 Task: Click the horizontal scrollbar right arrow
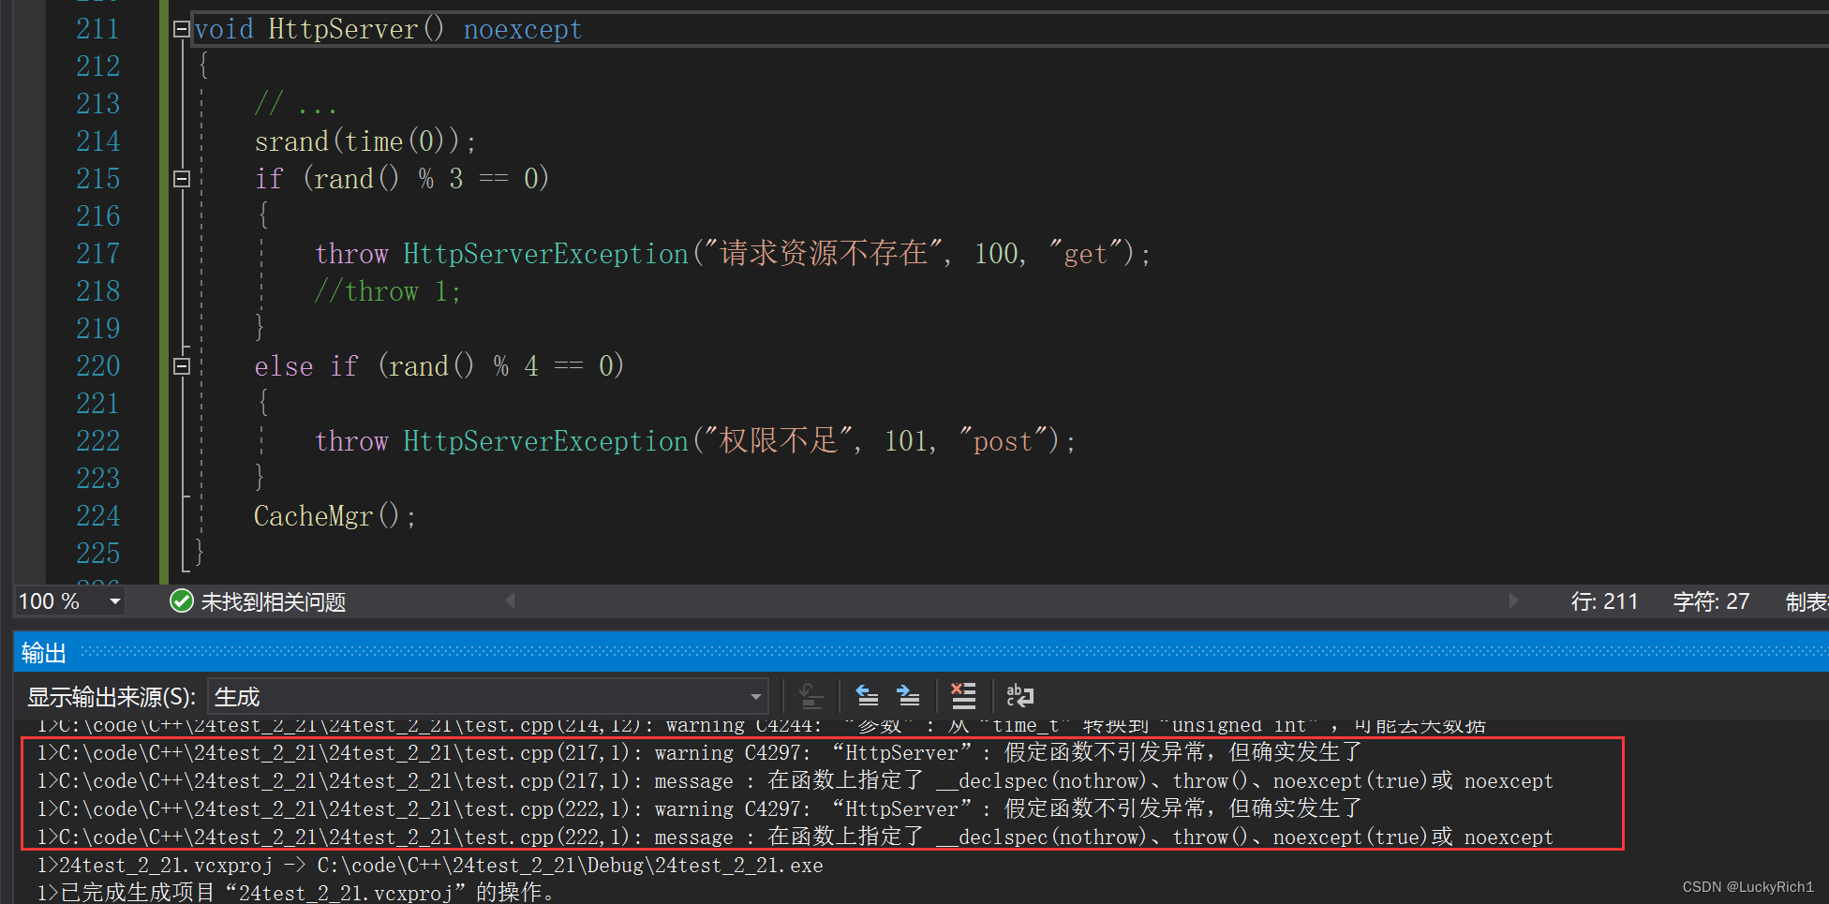[1512, 600]
